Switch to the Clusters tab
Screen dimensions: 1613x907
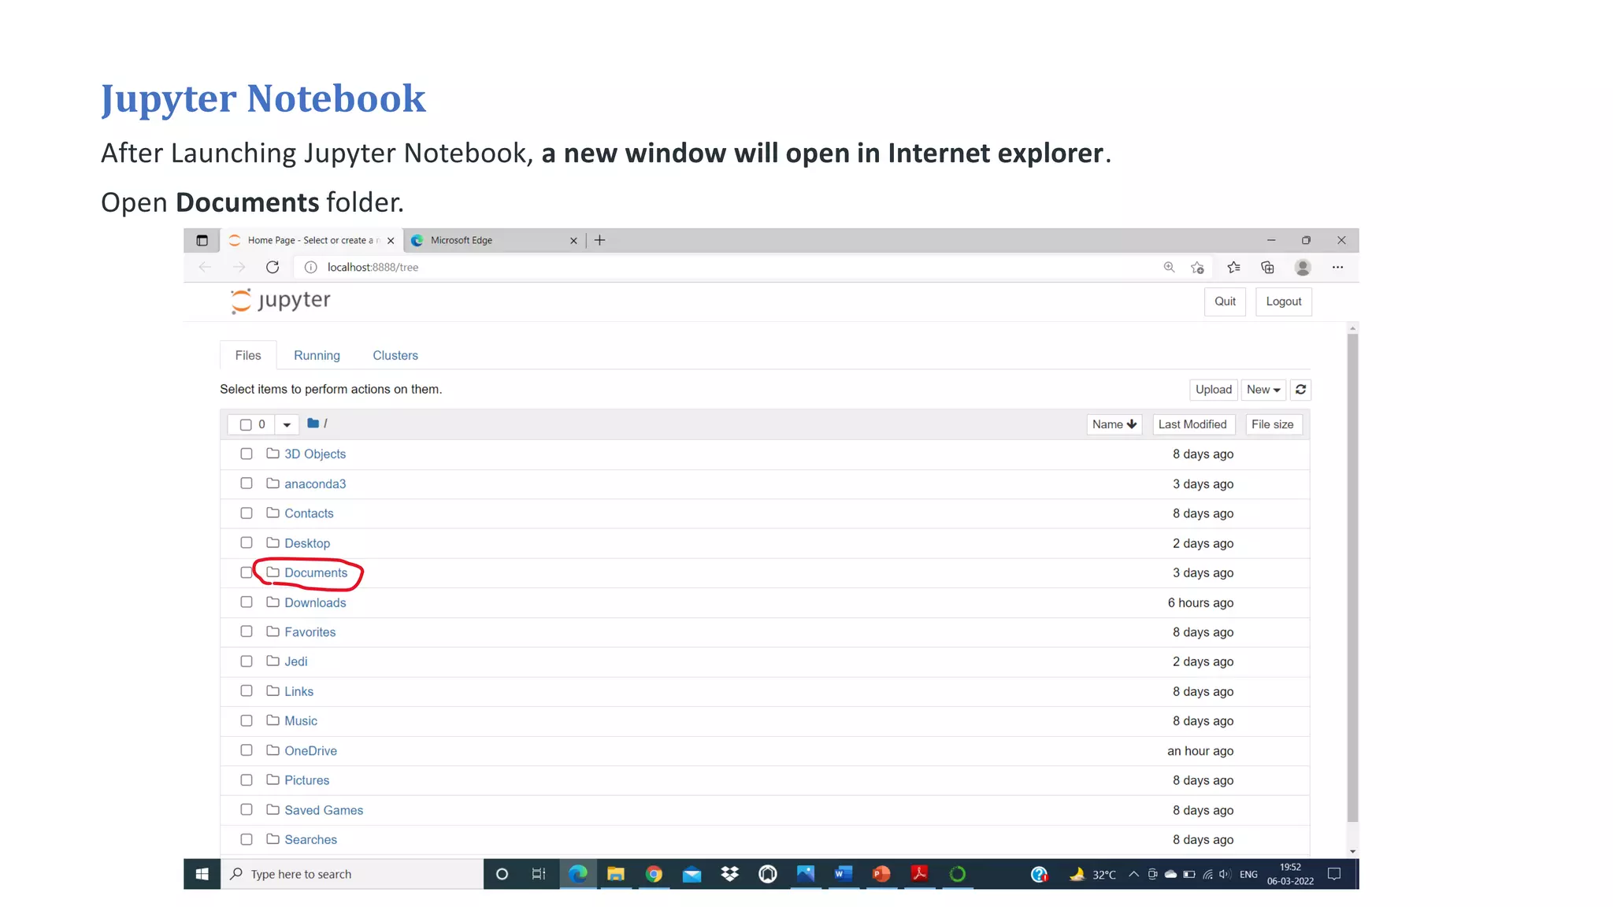pos(395,356)
